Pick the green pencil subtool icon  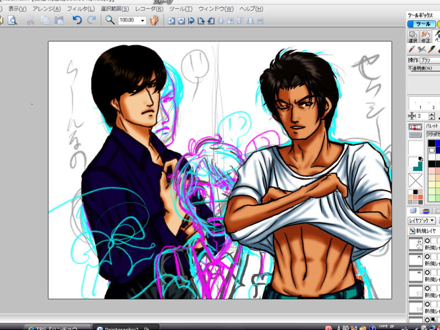tap(431, 49)
